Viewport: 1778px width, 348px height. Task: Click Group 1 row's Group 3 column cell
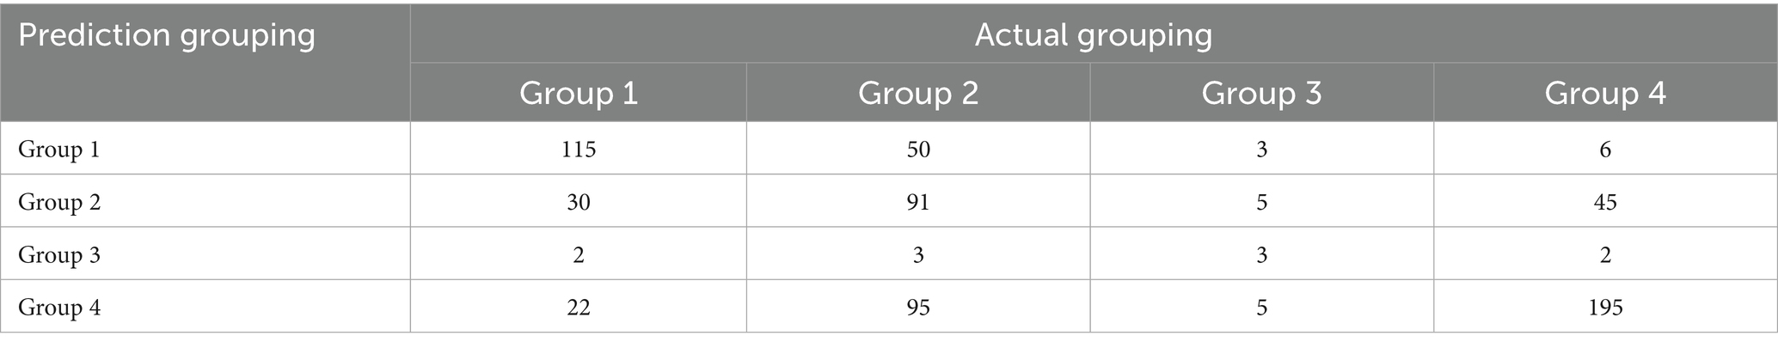(1261, 150)
